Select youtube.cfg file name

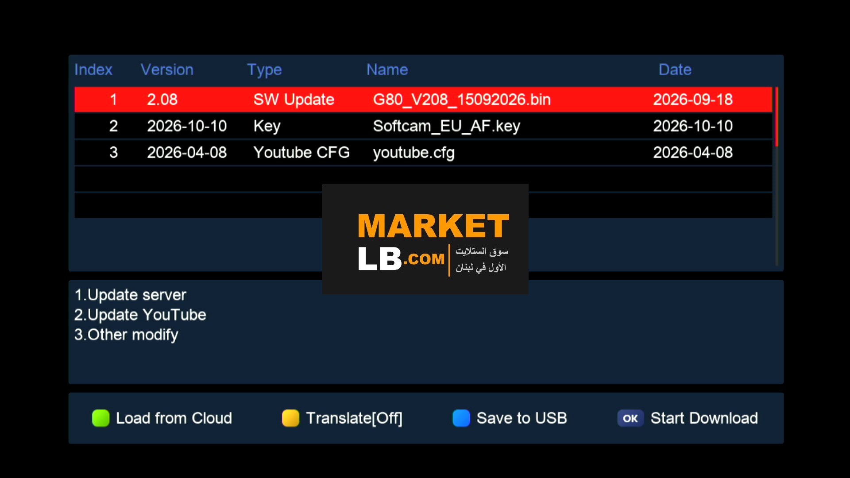pos(413,153)
